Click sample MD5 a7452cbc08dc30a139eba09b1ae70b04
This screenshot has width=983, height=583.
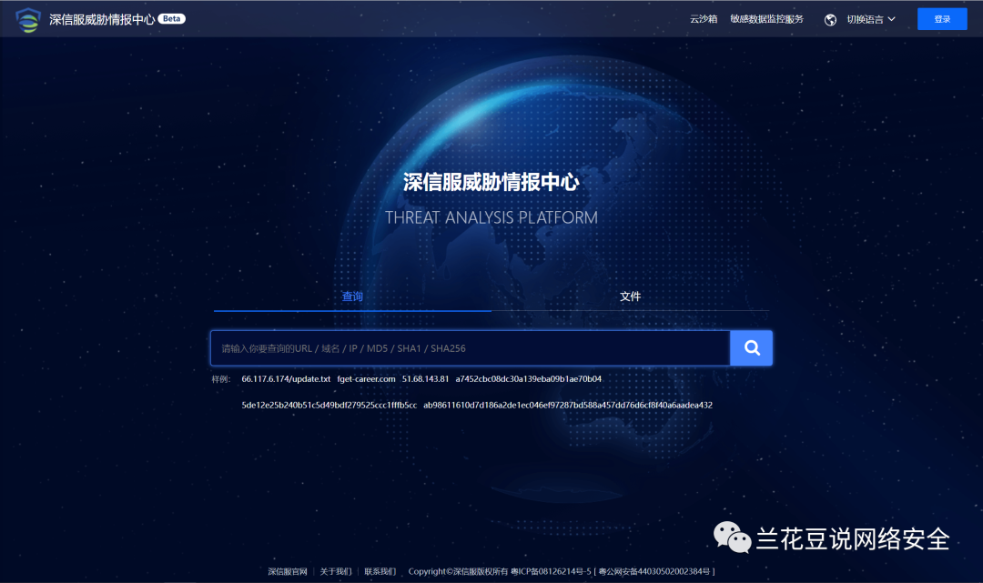[529, 379]
